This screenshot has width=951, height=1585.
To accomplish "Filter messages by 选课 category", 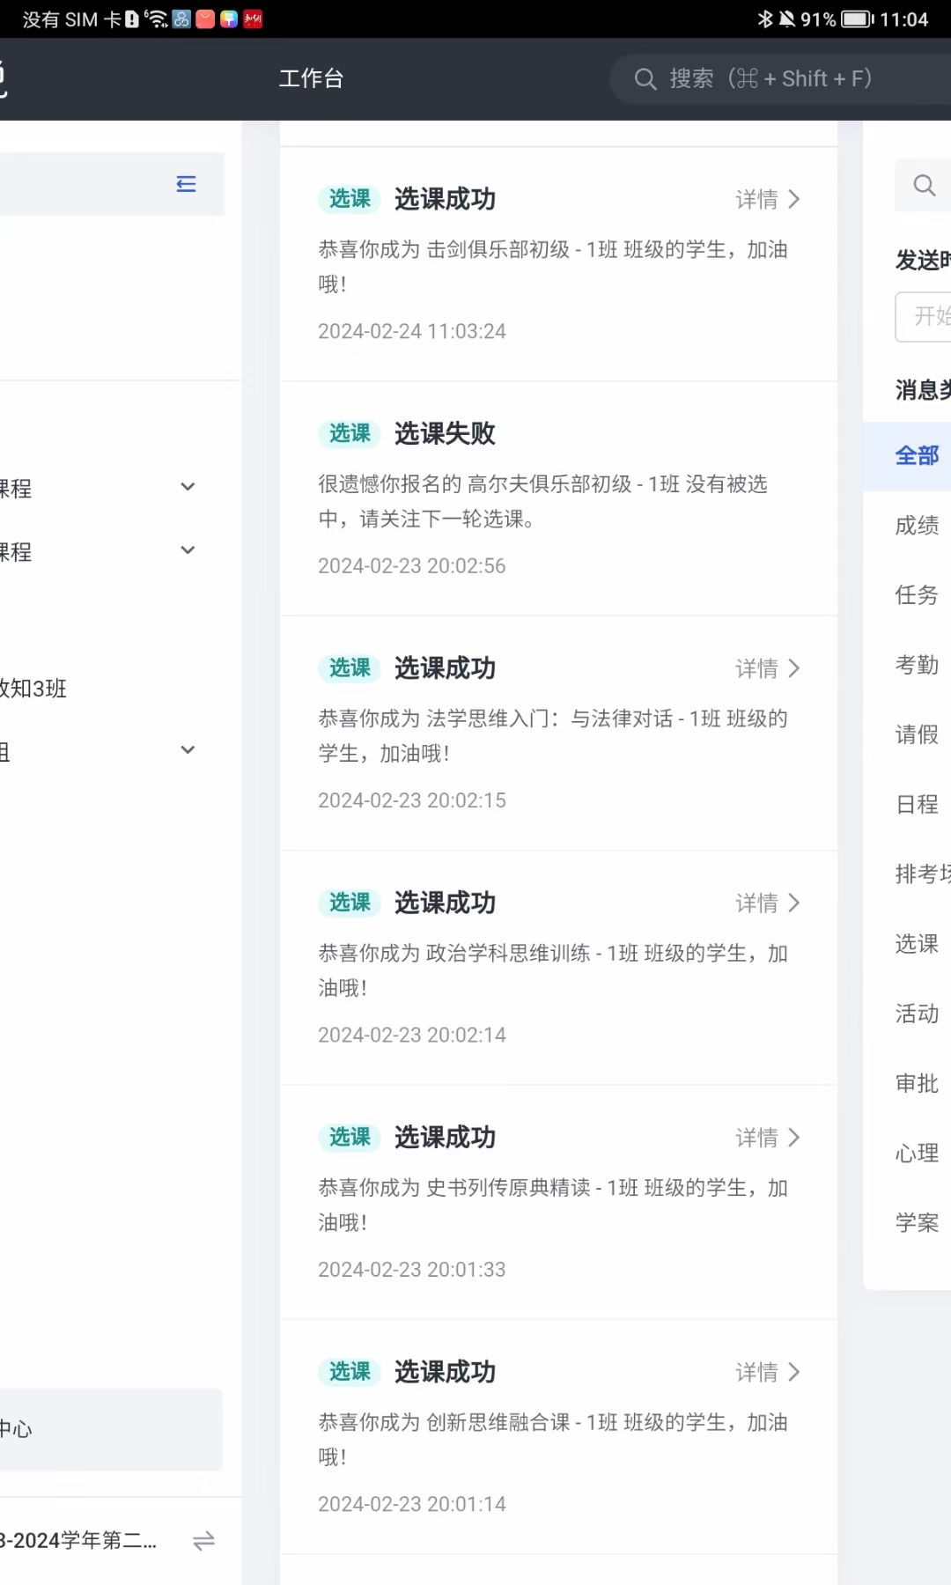I will [x=917, y=944].
